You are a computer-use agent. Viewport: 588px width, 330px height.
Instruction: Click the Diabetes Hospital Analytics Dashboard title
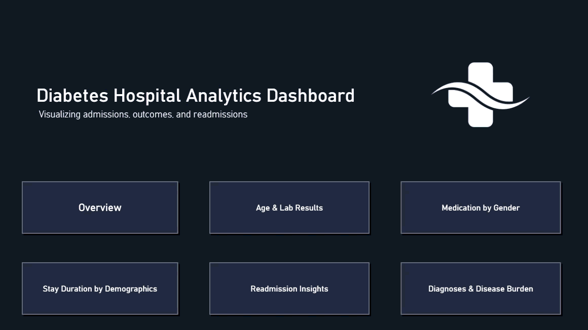195,96
